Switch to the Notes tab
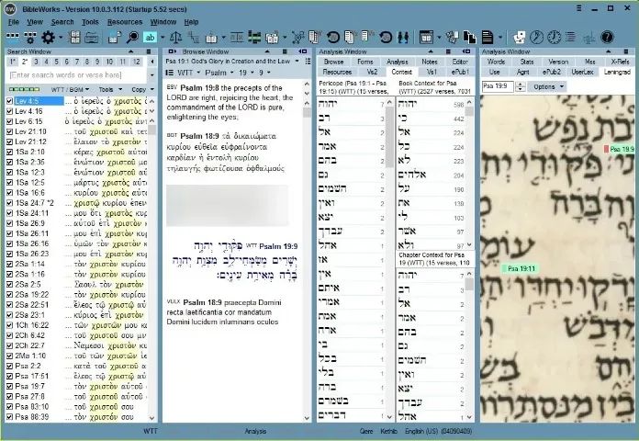Screen dimensions: 639x441 click(430, 62)
